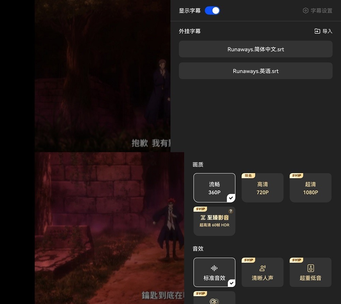The height and width of the screenshot is (304, 341).
Task: Select Runaways.简体中文.srt subtitle file
Action: pyautogui.click(x=256, y=49)
